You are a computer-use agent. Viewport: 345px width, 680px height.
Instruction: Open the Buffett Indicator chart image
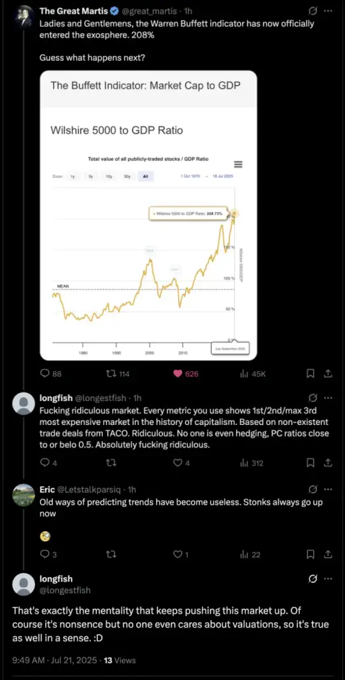click(x=149, y=216)
